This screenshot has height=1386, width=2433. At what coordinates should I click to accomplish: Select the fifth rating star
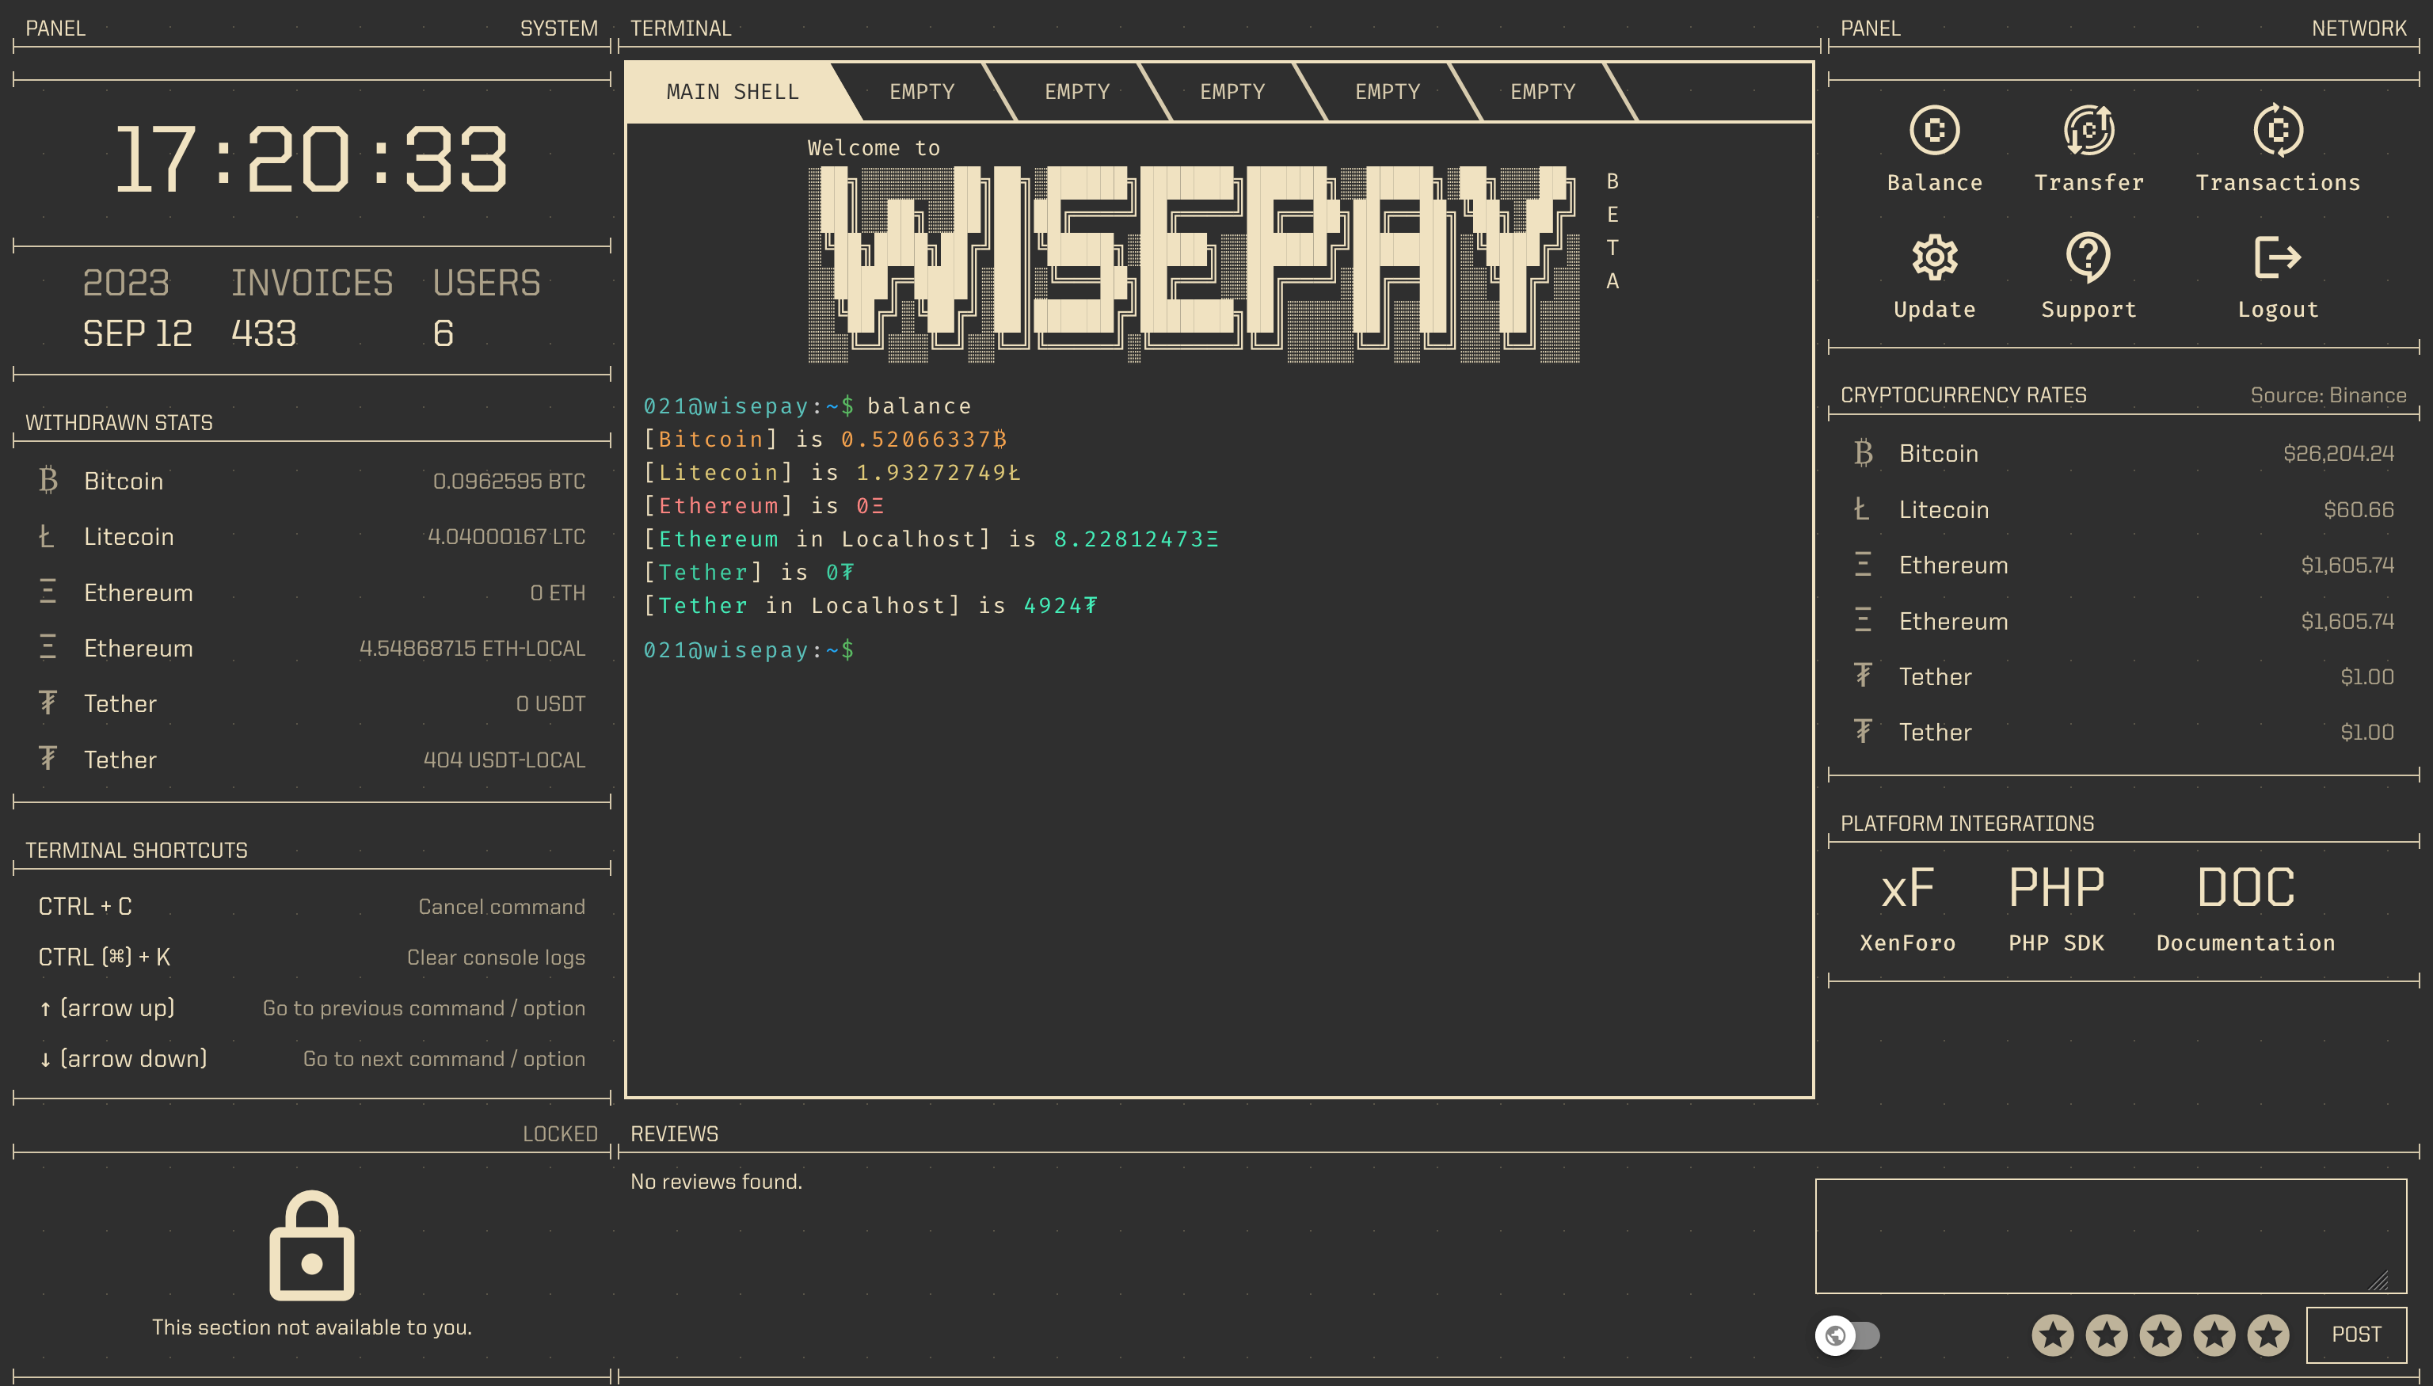(x=2268, y=1335)
